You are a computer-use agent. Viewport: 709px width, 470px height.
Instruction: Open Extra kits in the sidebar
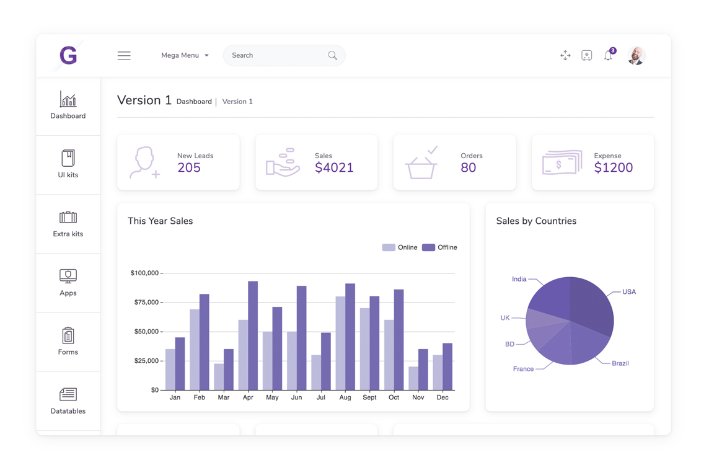click(68, 223)
